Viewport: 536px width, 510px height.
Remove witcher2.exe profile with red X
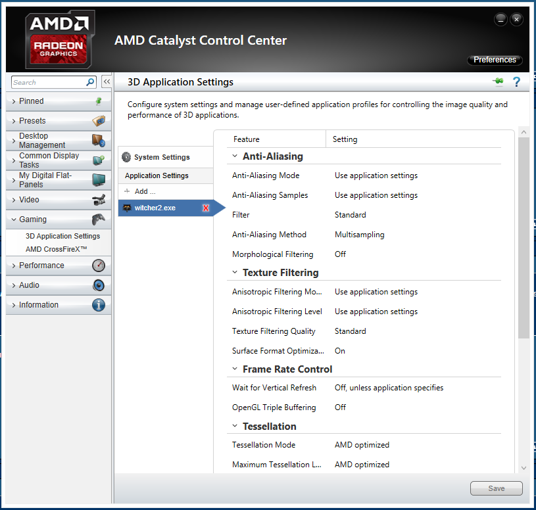[206, 208]
